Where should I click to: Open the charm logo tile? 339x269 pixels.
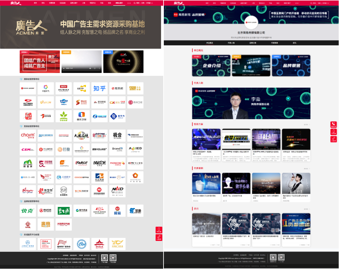tap(28, 136)
